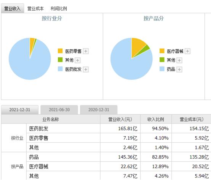The height and width of the screenshot is (180, 211).
Task: Expand 其他 plus in the product legend
Action: click(x=179, y=60)
